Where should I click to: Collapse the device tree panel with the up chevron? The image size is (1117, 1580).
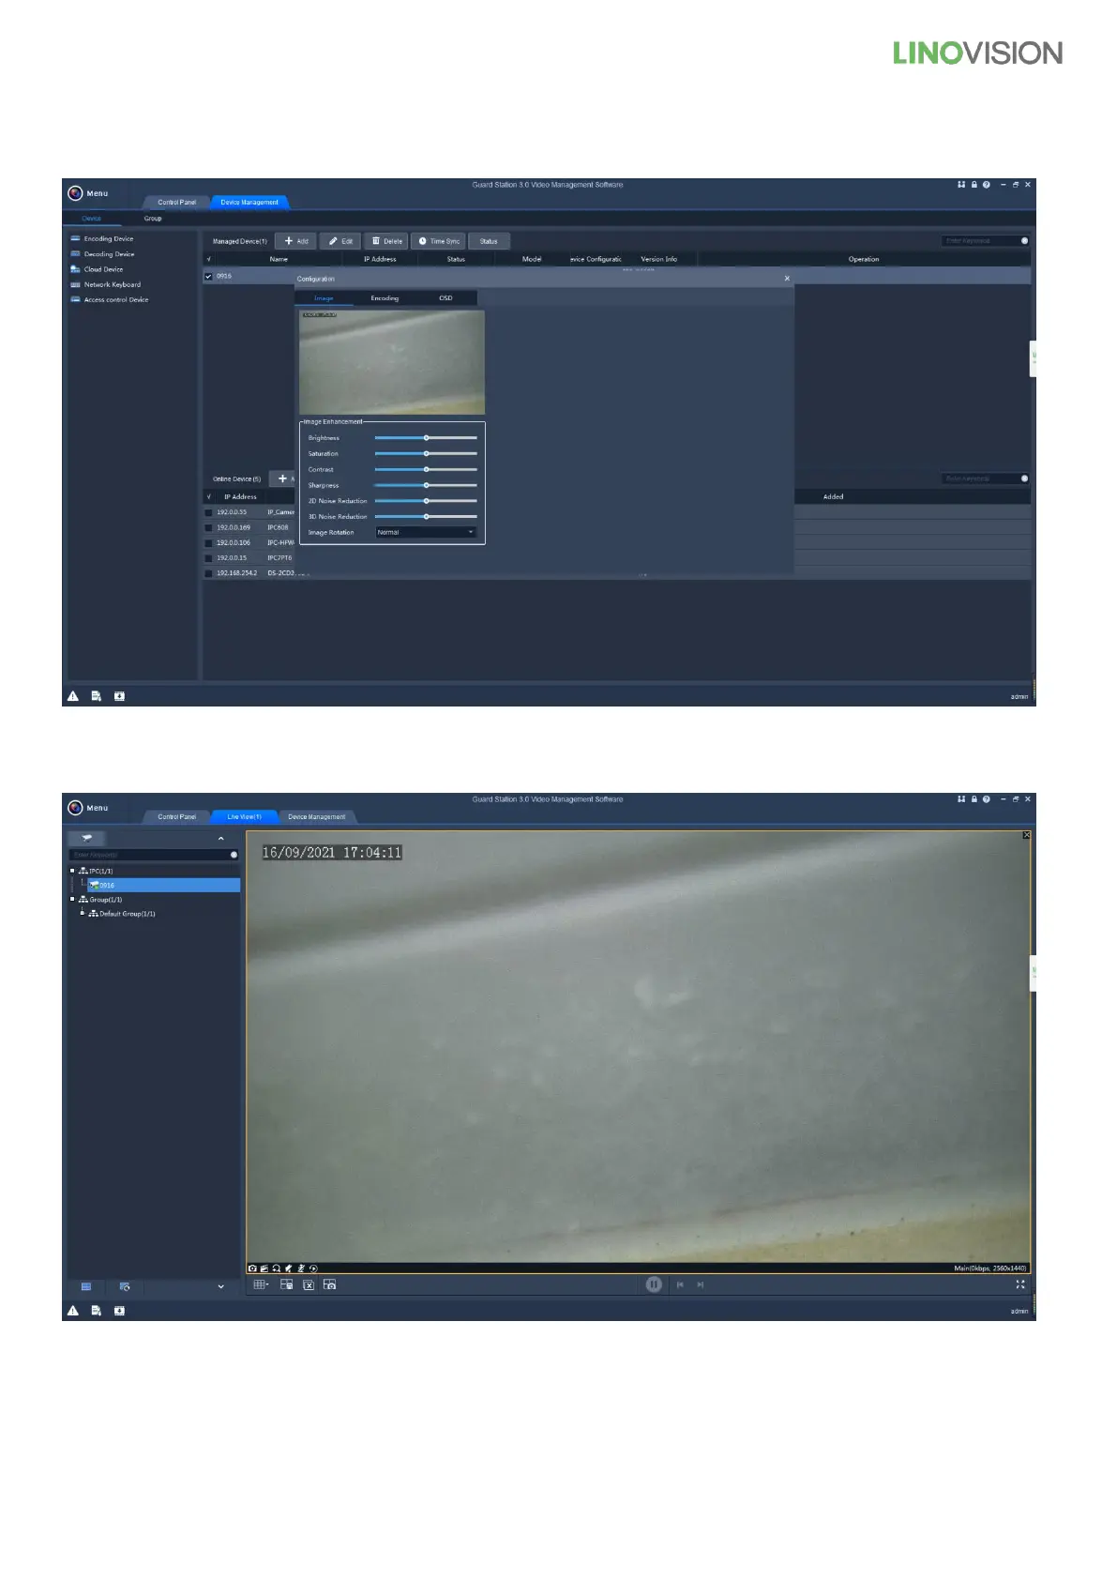point(221,839)
